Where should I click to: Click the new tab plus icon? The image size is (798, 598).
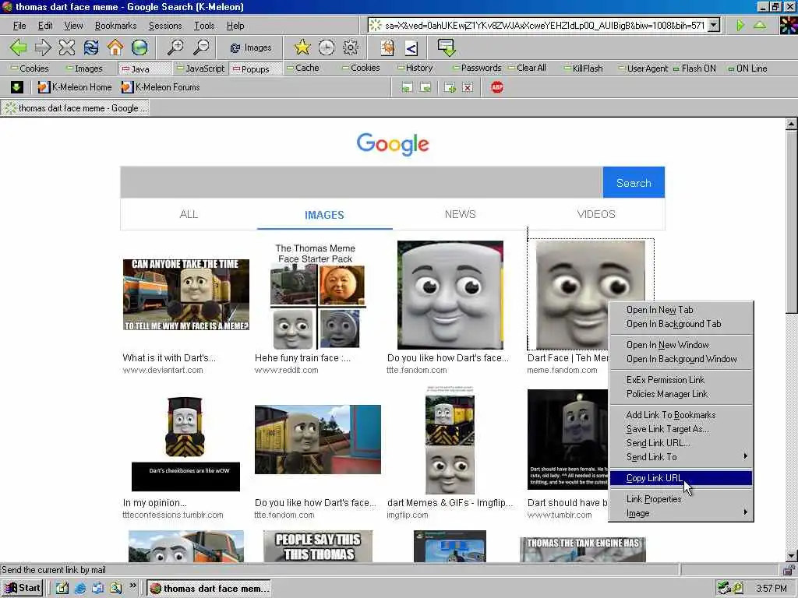[x=450, y=87]
